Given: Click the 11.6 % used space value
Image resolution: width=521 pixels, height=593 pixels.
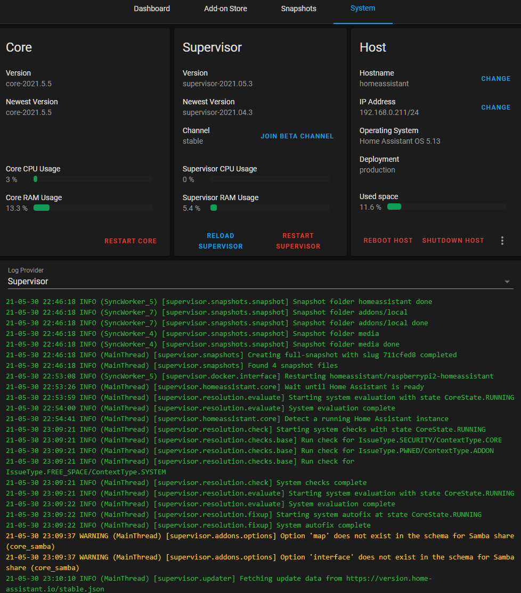Looking at the screenshot, I should click(x=370, y=207).
